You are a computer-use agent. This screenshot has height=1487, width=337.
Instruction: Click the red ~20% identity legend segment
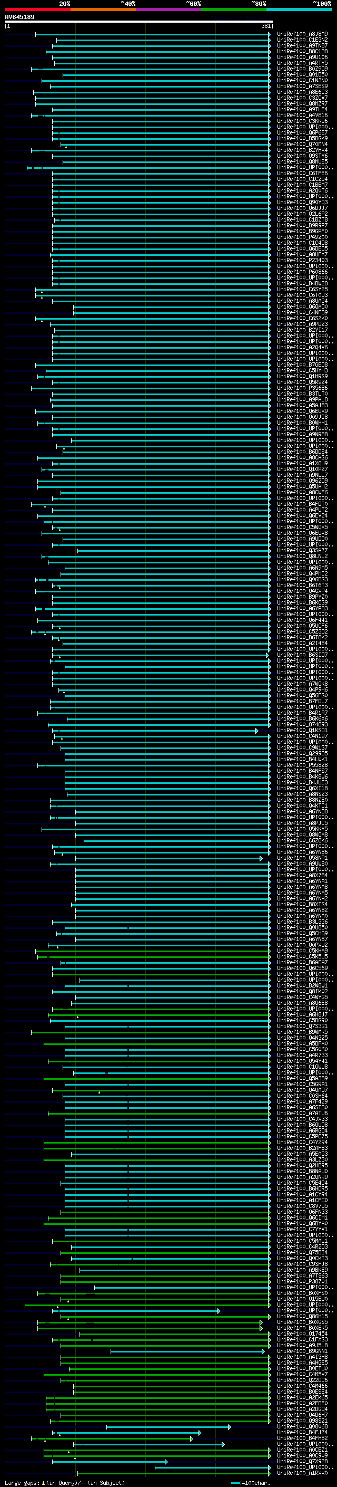click(37, 9)
